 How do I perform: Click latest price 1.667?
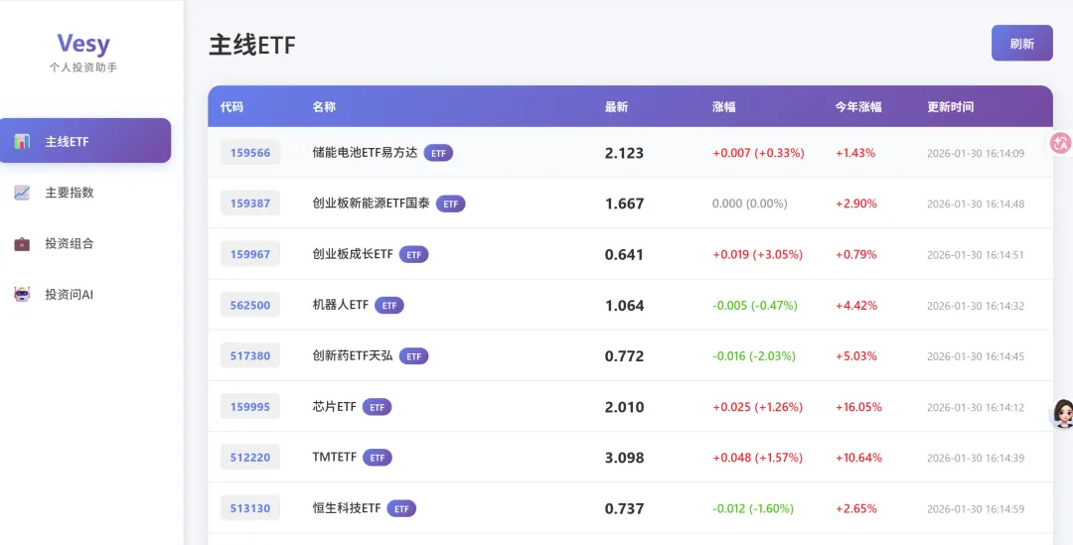624,204
